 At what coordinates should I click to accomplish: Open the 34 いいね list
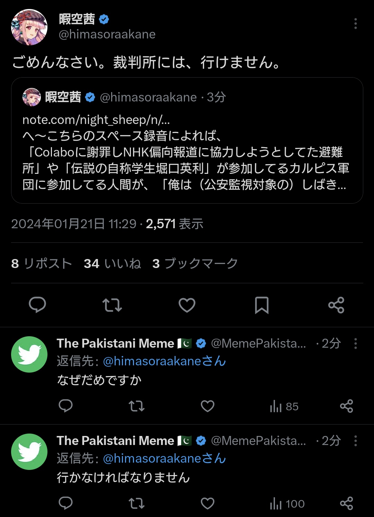(112, 264)
